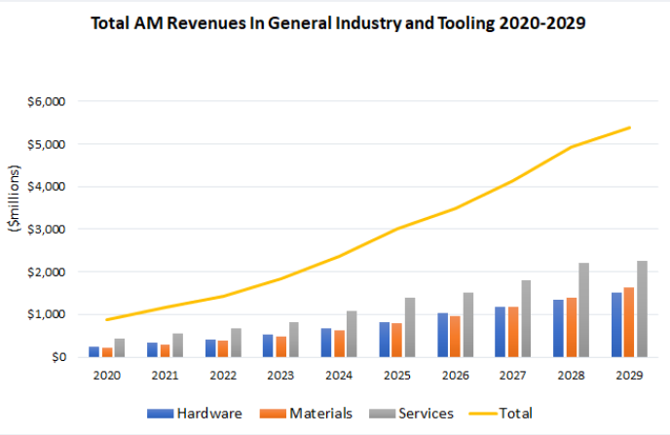Click the Hardware legend label
The width and height of the screenshot is (670, 435).
(x=209, y=414)
